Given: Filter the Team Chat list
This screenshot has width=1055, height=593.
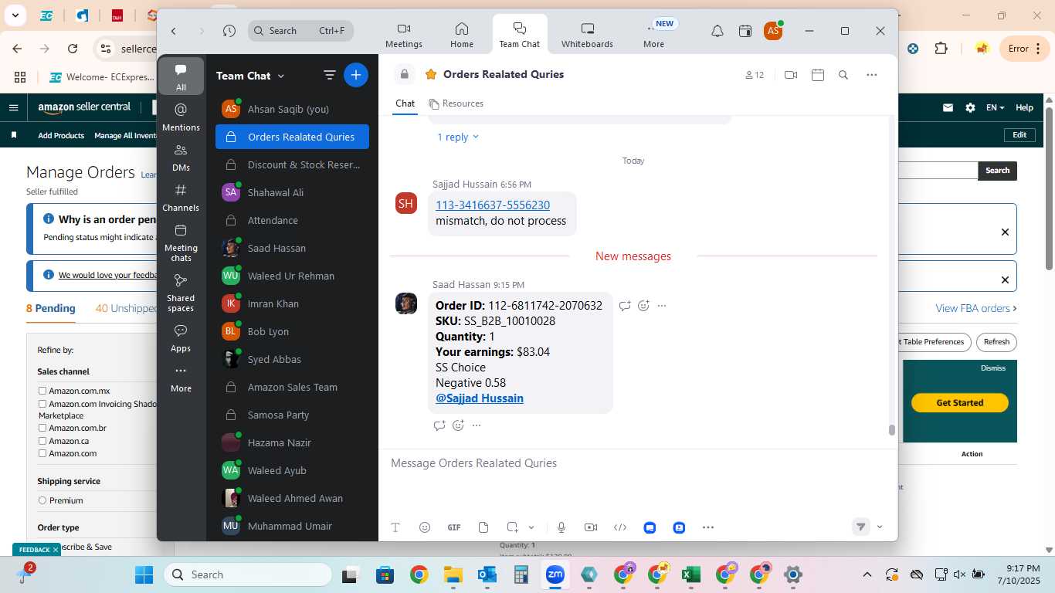Looking at the screenshot, I should 330,75.
